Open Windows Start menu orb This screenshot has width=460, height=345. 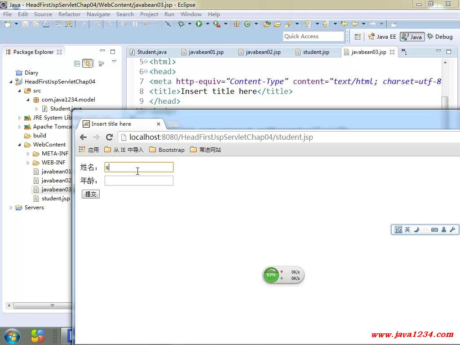tap(12, 336)
